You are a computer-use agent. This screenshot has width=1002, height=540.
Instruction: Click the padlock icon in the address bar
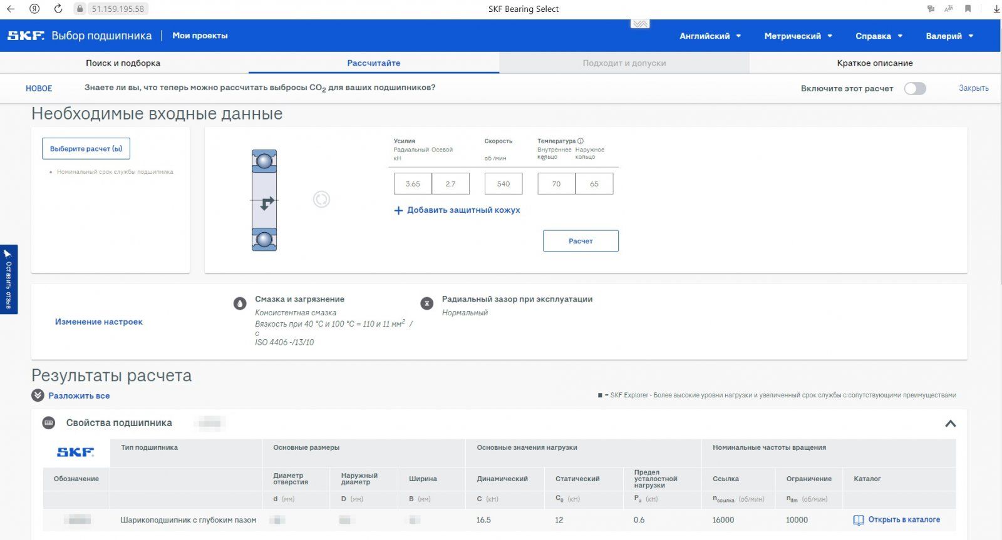pyautogui.click(x=80, y=9)
